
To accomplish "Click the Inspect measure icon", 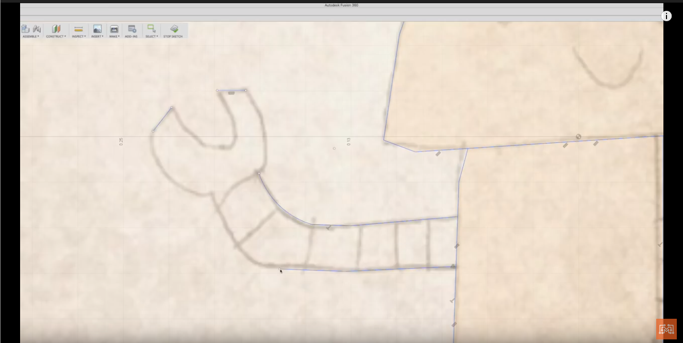I will 78,29.
